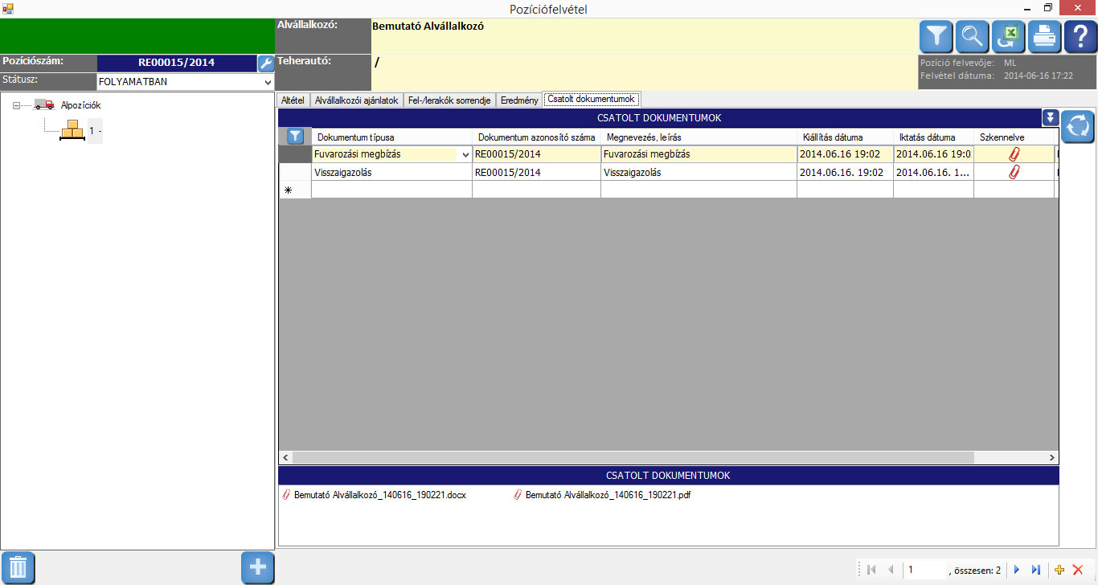Screen dimensions: 1098x585
Task: Sort by Dokumentum típusa column header
Action: tap(391, 137)
